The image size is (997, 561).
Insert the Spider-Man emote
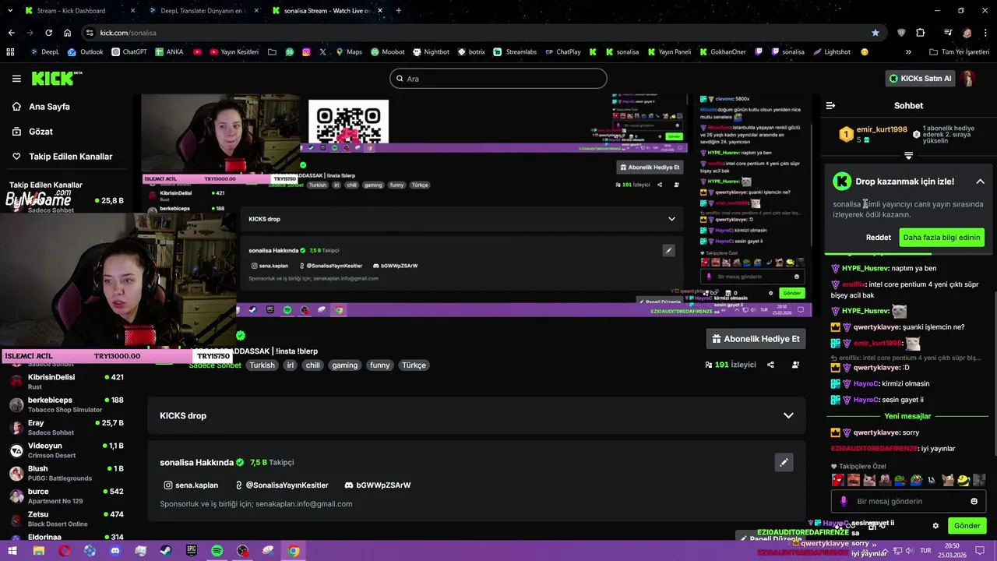click(x=837, y=480)
